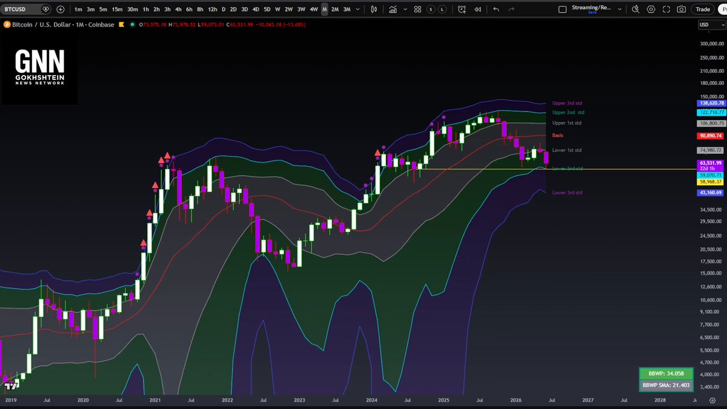
Task: Click the yellow 58,968.37 price label
Action: click(x=711, y=182)
